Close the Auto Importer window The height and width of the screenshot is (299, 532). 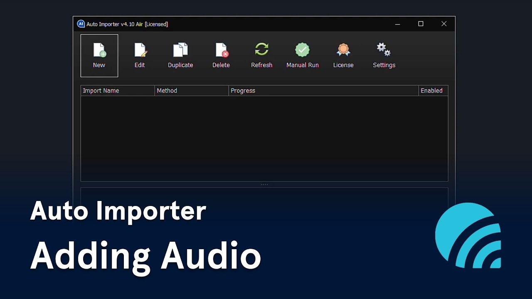pos(444,24)
